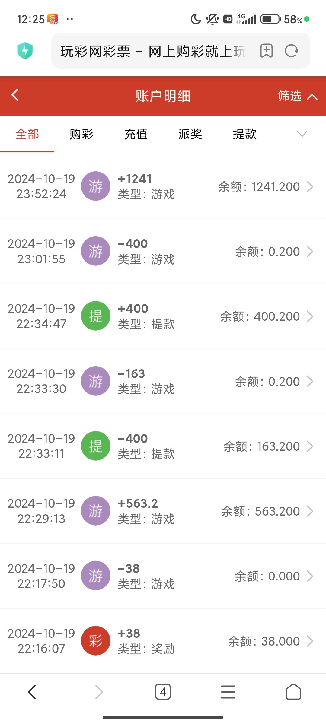The image size is (326, 724).
Task: Tap the browser back navigation arrow
Action: pos(32,692)
